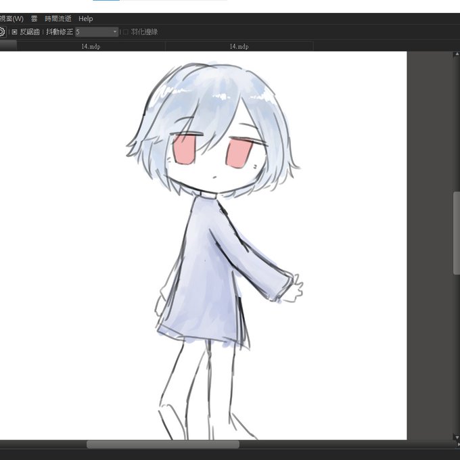This screenshot has height=460, width=460.
Task: Open the brush settings gear icon
Action: (x=1, y=32)
